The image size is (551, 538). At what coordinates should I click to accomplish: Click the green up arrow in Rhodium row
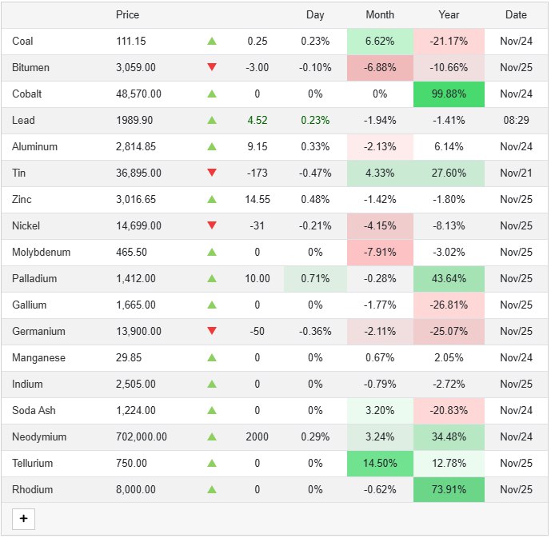click(212, 489)
